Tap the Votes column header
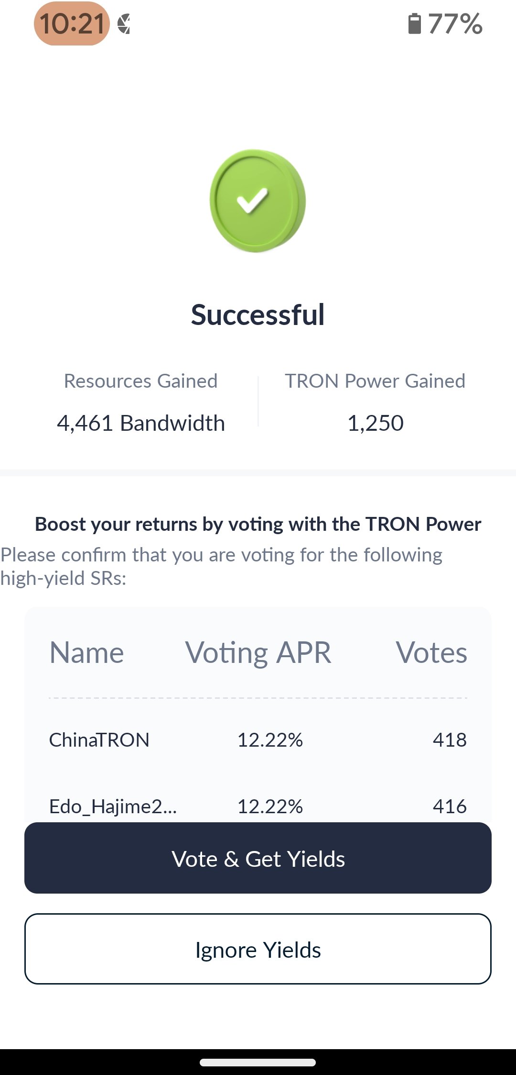 [431, 652]
